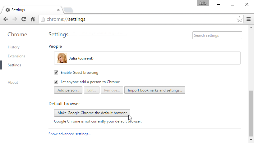Disable Enable Guest browsing checkbox
This screenshot has width=254, height=143.
click(x=56, y=73)
